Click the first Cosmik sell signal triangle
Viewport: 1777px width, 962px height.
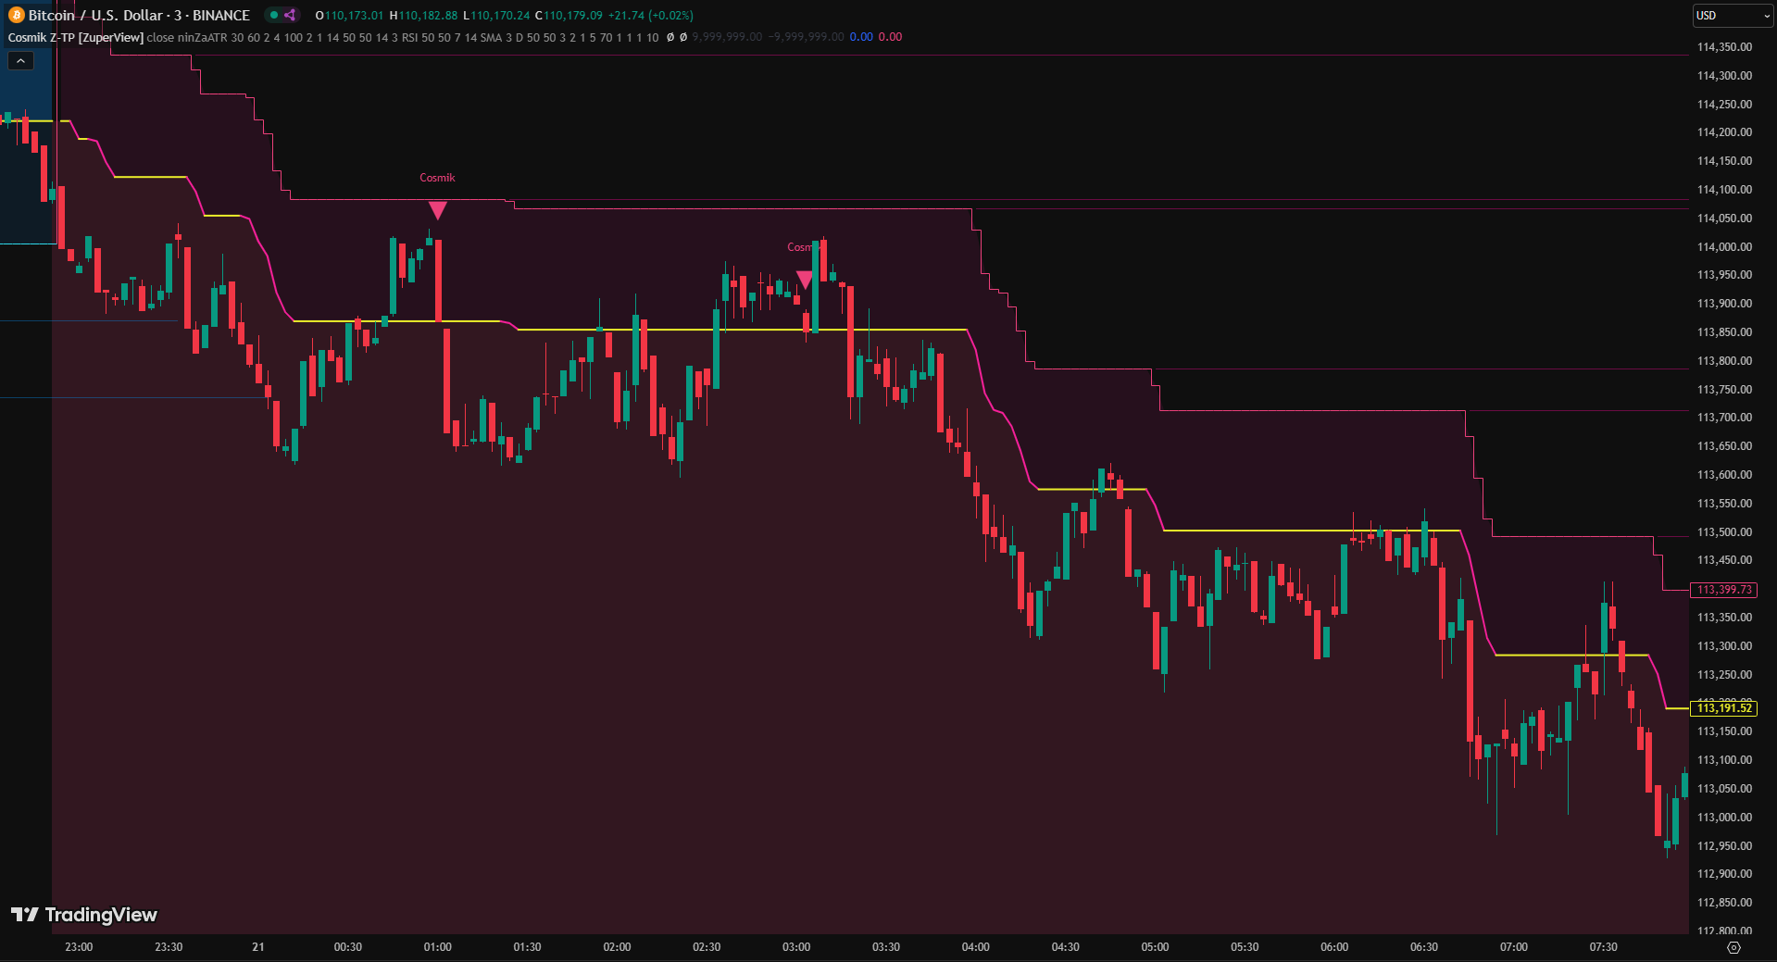[x=437, y=210]
